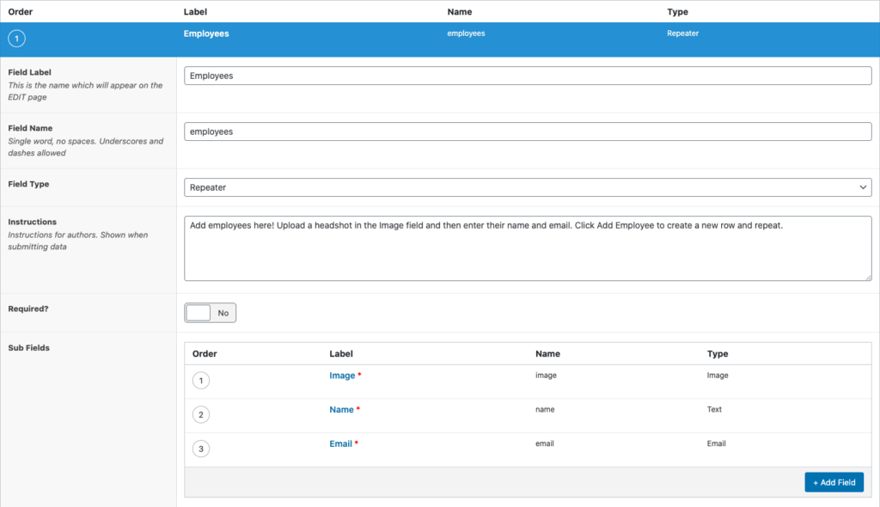Open the Field Type dropdown showing Repeater
The width and height of the screenshot is (880, 507).
pyautogui.click(x=528, y=187)
